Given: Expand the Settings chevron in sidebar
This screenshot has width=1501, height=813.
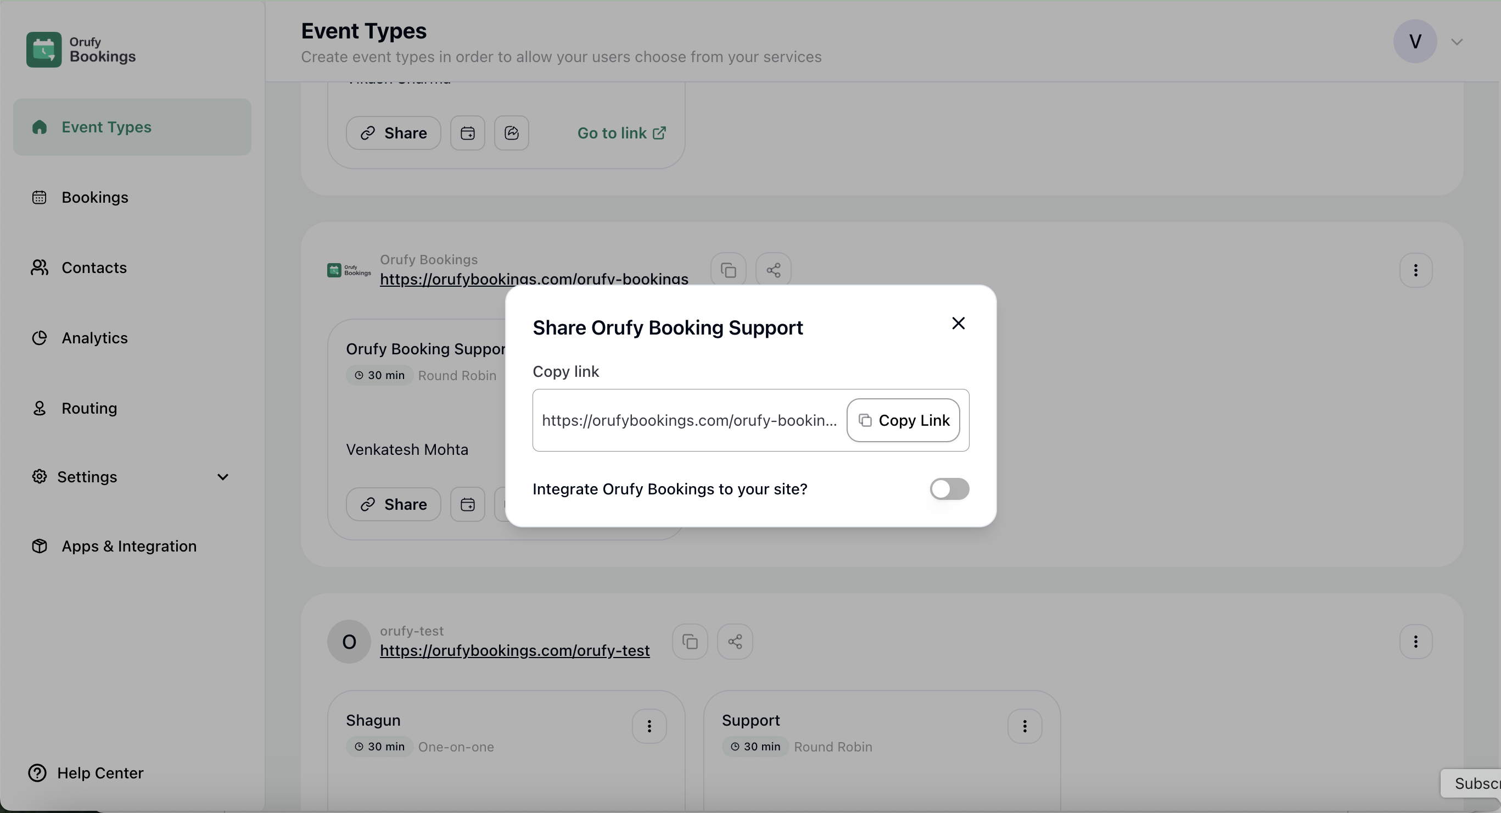Looking at the screenshot, I should coord(222,477).
